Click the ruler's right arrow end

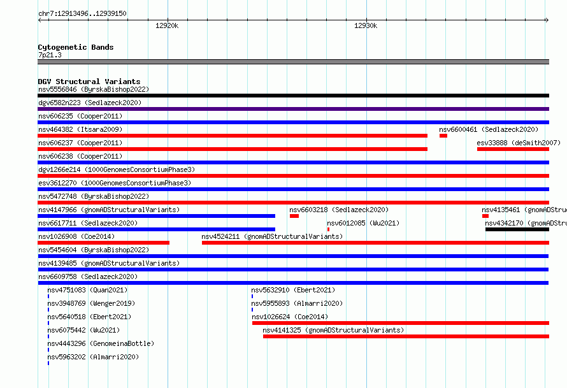tap(547, 20)
